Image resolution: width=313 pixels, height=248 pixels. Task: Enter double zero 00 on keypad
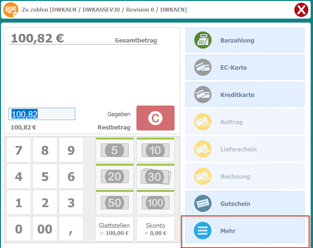click(x=45, y=229)
